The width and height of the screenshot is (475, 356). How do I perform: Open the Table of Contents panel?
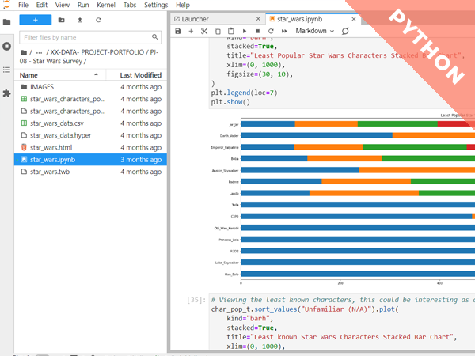point(6,70)
